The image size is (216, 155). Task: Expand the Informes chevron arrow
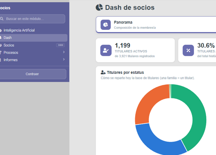64,59
